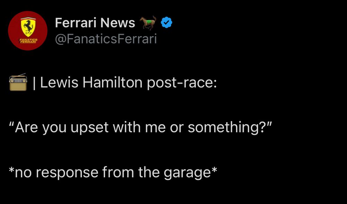
Task: Open the @FanaticsFerrari handle
Action: coord(106,39)
